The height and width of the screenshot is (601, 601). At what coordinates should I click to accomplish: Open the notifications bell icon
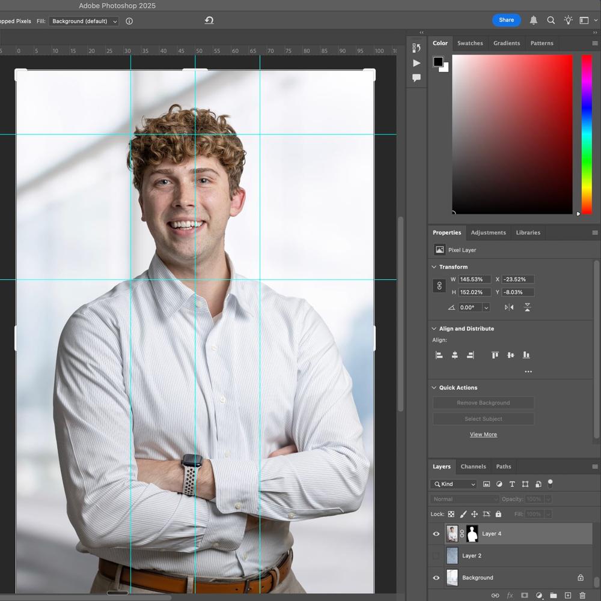[x=533, y=20]
